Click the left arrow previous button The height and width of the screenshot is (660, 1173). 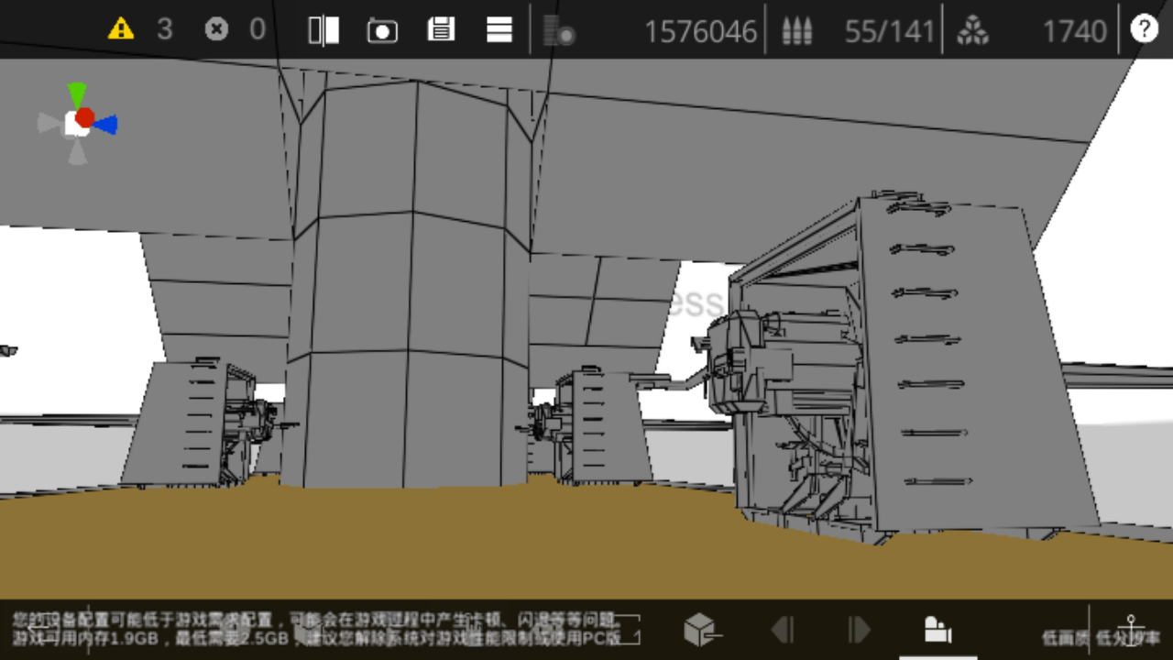782,630
